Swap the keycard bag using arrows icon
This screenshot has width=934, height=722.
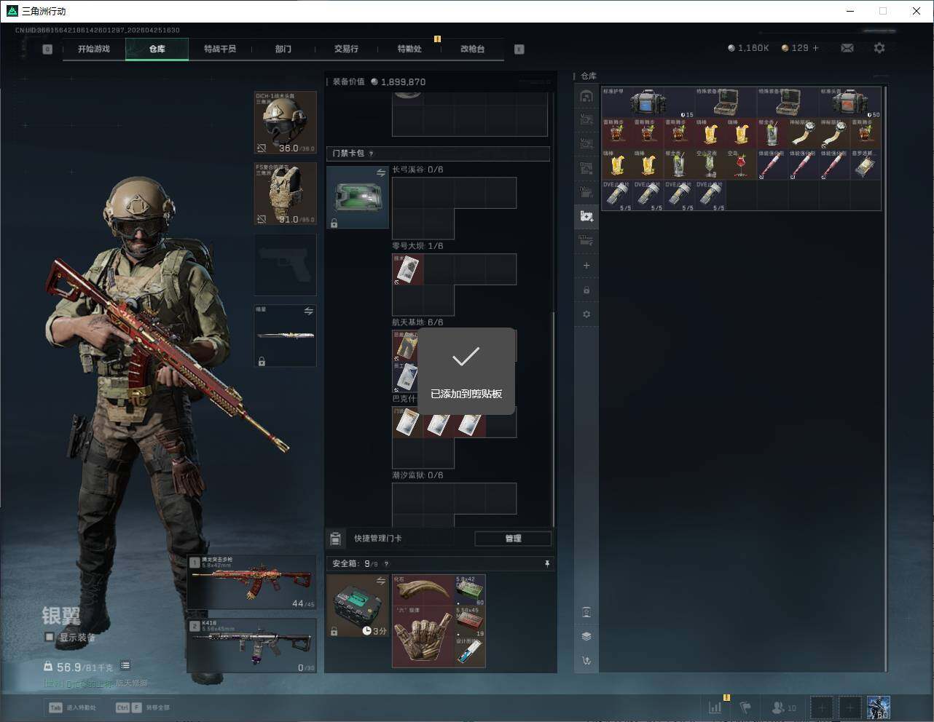(381, 172)
